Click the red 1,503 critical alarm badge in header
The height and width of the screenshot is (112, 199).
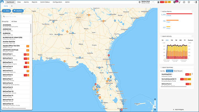click(162, 2)
